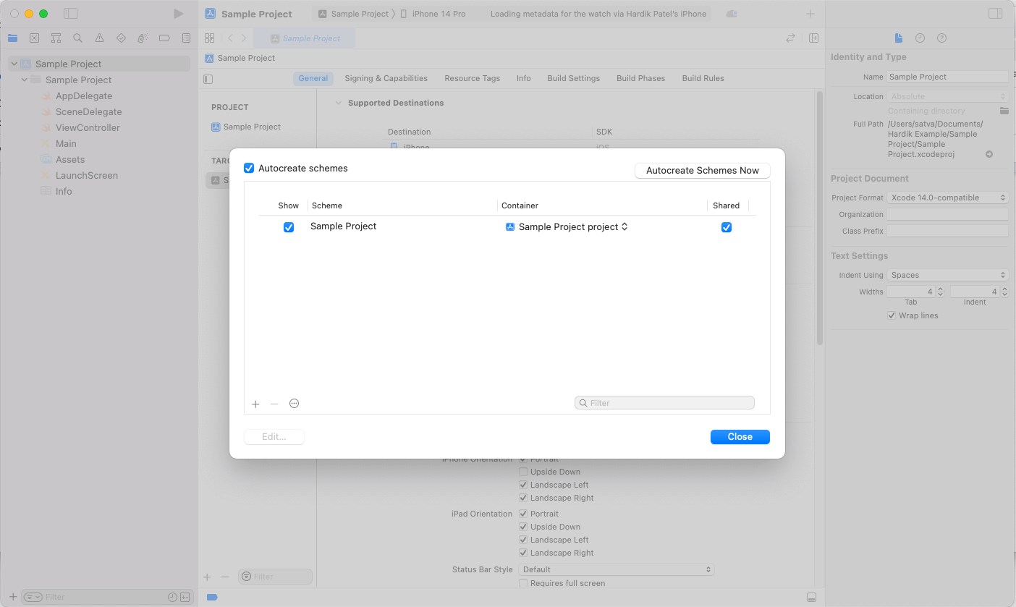Toggle the navigator sidebar button
The height and width of the screenshot is (607, 1016).
click(x=70, y=14)
